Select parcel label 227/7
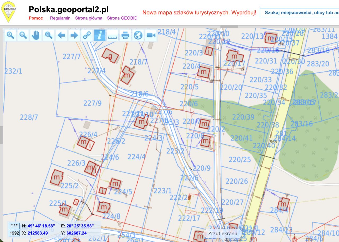339x242 pixels. tap(72, 57)
